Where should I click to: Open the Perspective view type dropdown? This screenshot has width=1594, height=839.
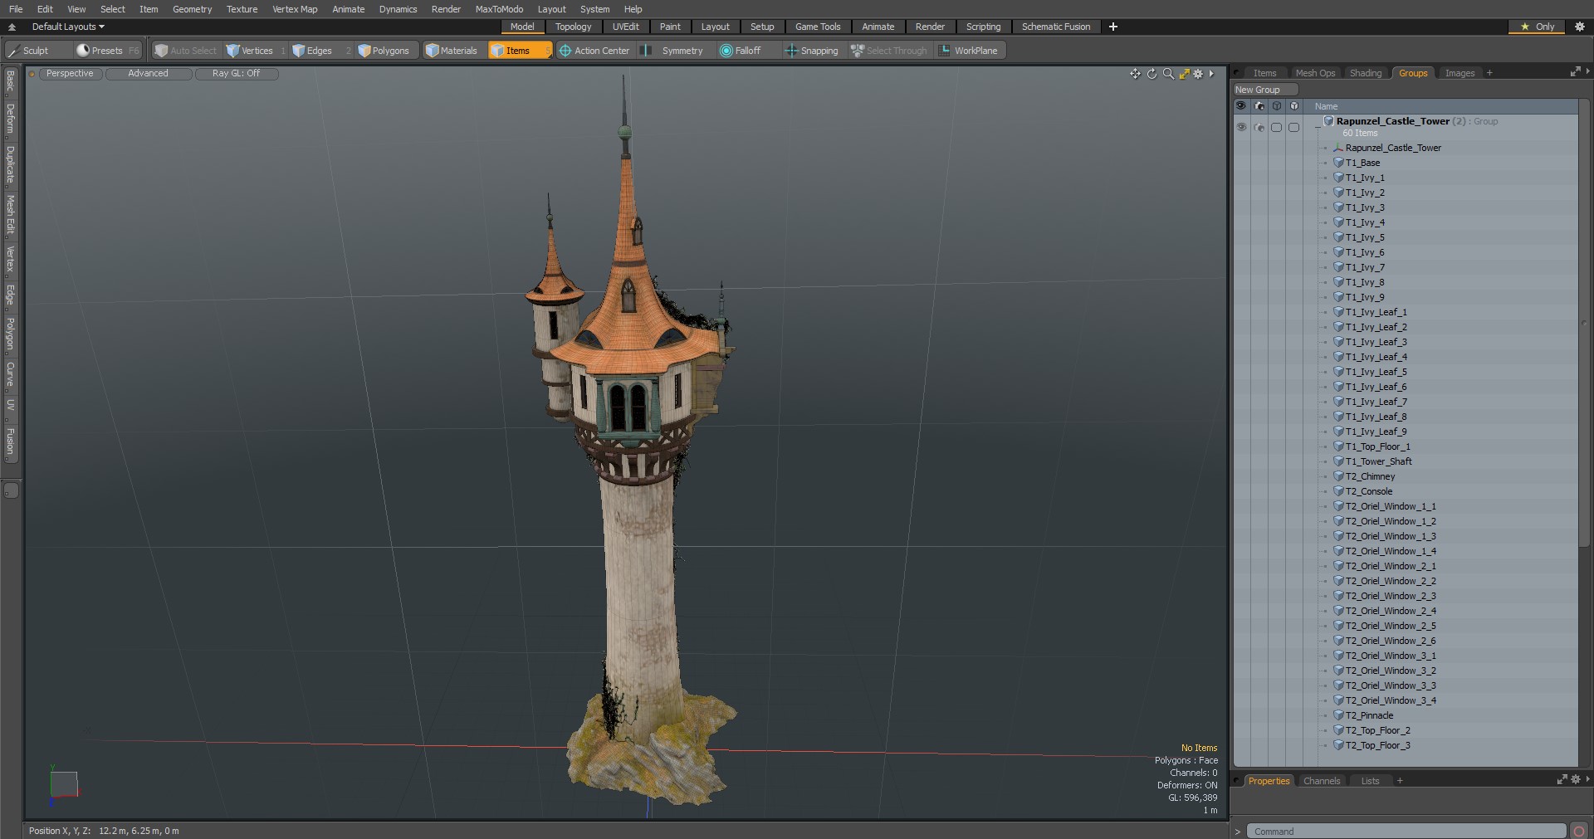pos(70,74)
